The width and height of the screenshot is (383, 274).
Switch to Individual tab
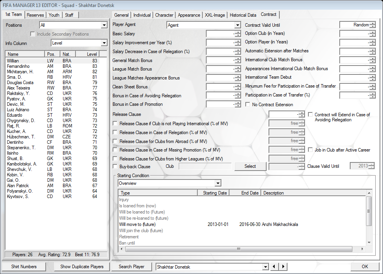pos(142,15)
